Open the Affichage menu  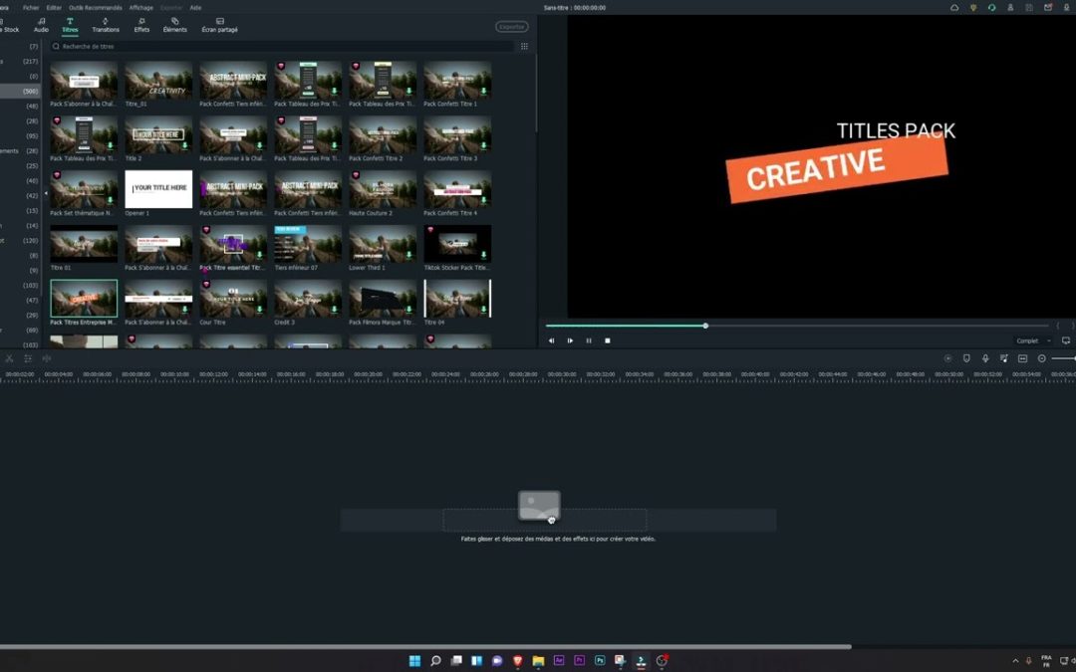(x=141, y=8)
